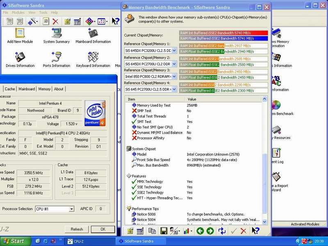Image resolution: width=328 pixels, height=246 pixels.
Task: Click the taskbar clock showing 20:38
Action: (319, 241)
